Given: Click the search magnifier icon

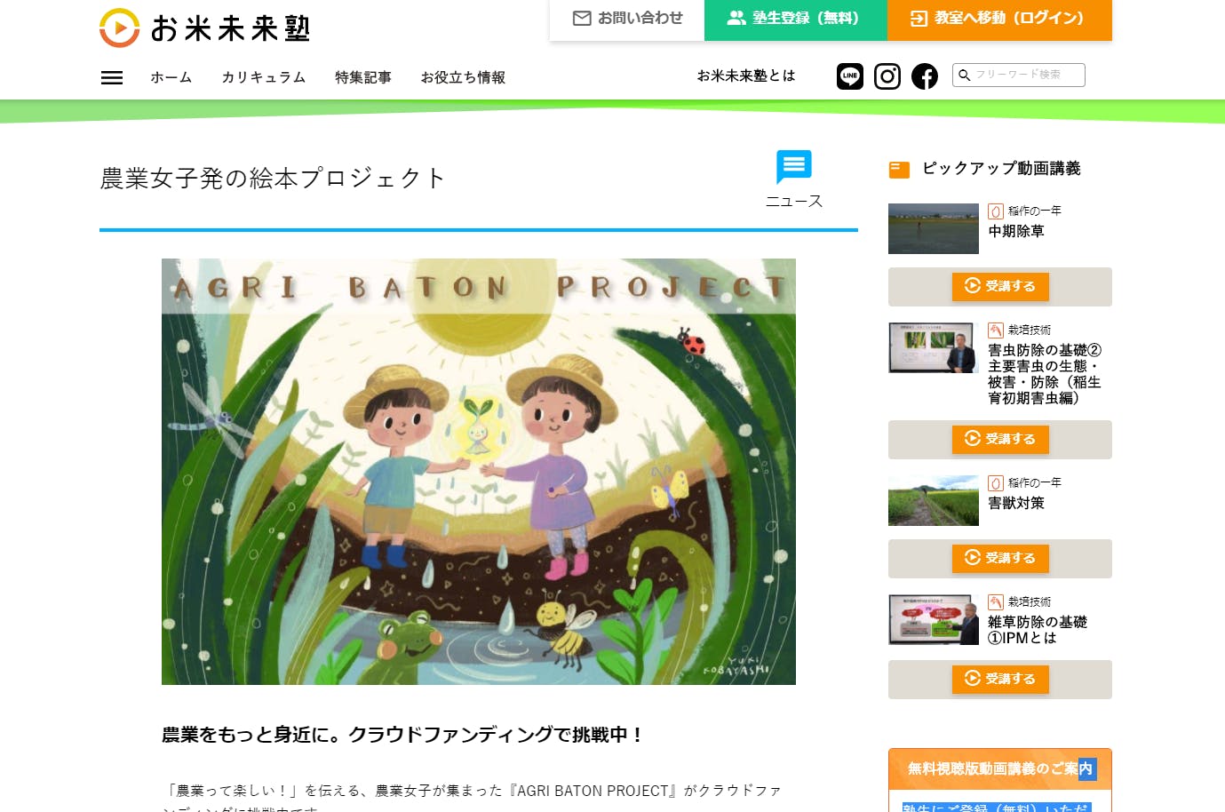Looking at the screenshot, I should [x=964, y=76].
